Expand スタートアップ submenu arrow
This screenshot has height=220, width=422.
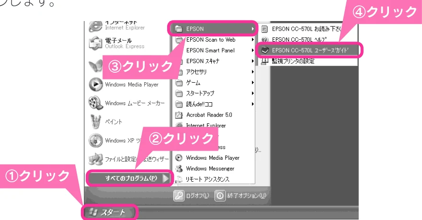click(253, 93)
